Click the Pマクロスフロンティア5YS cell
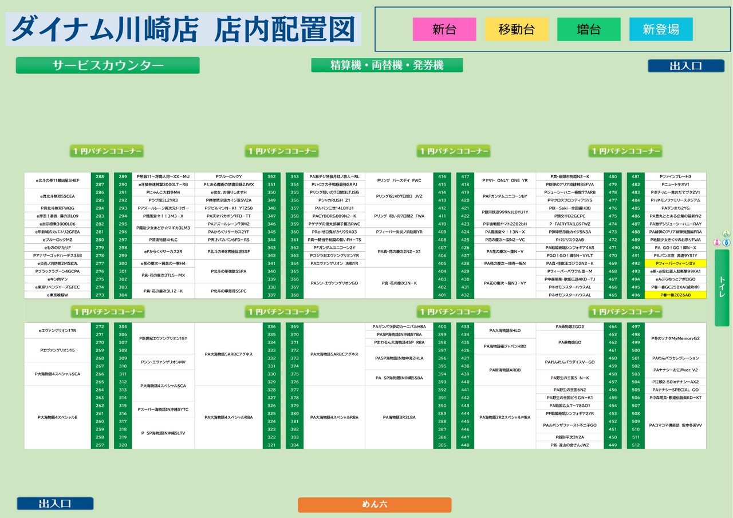The height and width of the screenshot is (518, 733). 570,200
